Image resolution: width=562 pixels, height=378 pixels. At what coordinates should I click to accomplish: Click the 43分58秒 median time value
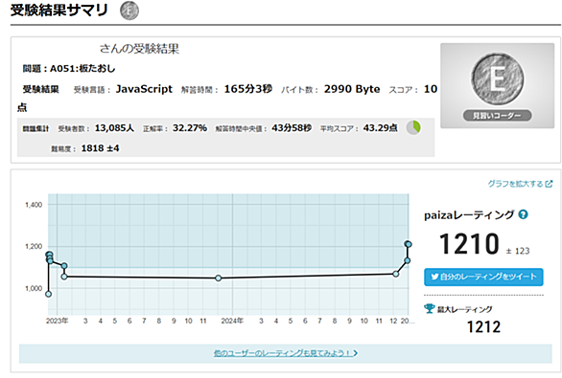[x=292, y=128]
